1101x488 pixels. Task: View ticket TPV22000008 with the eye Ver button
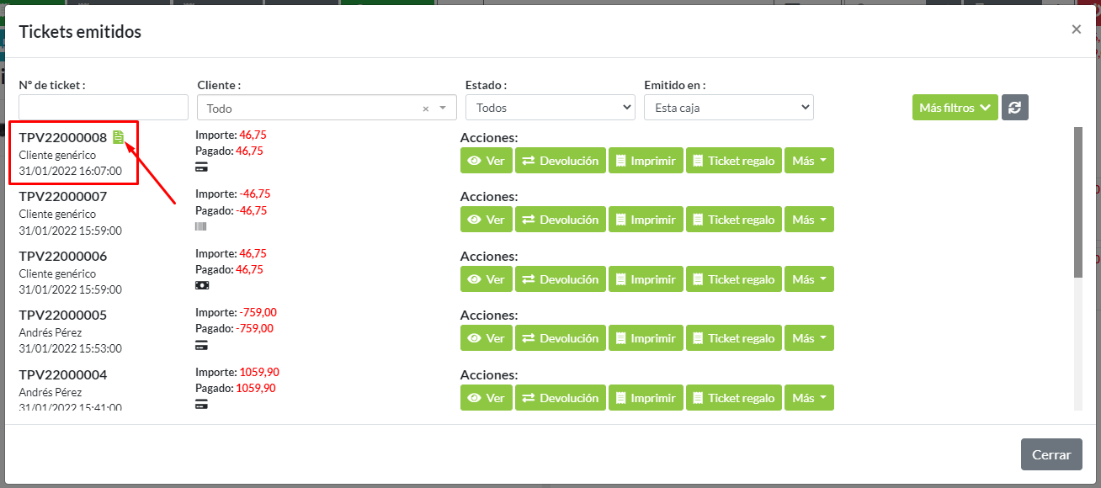coord(487,161)
